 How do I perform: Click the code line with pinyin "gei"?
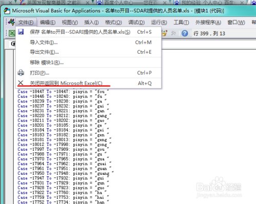click(63, 130)
